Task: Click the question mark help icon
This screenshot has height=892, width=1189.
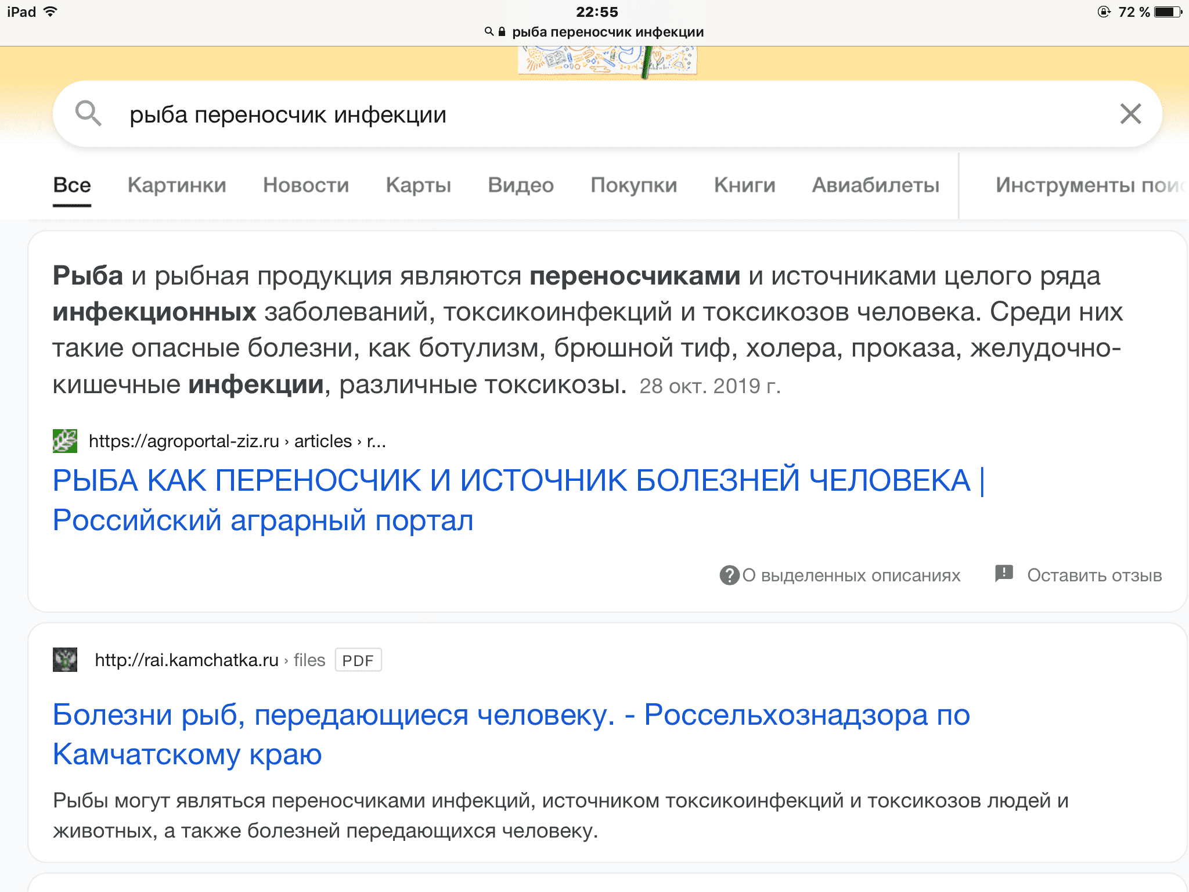Action: [x=729, y=575]
